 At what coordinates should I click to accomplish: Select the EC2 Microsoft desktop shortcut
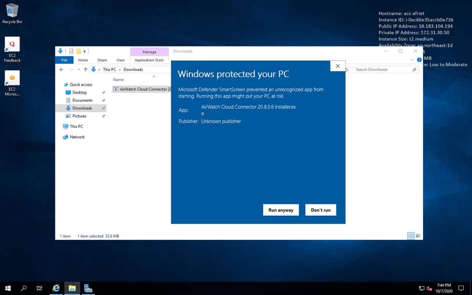[x=12, y=83]
